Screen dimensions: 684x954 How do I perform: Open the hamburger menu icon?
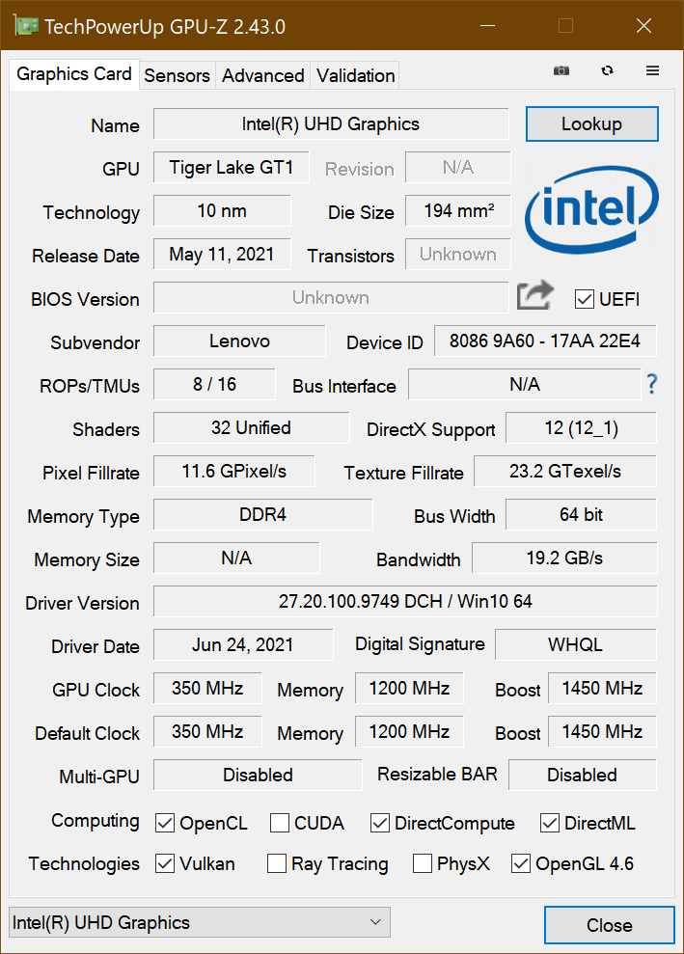tap(653, 71)
